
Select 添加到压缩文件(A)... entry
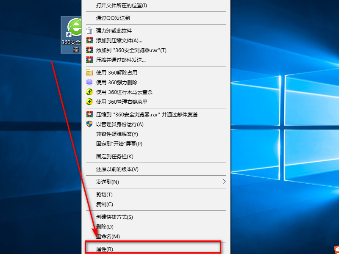156,40
